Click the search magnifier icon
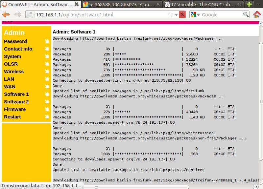263x189 pixels. [246, 14]
